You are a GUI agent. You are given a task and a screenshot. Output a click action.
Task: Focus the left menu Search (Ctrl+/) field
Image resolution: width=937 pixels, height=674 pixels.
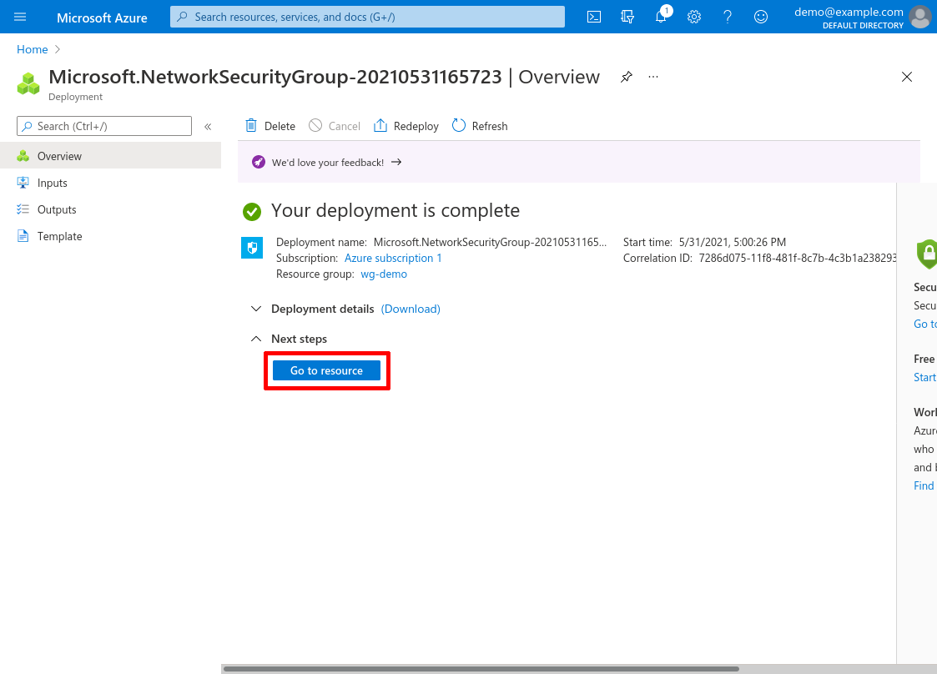click(104, 126)
